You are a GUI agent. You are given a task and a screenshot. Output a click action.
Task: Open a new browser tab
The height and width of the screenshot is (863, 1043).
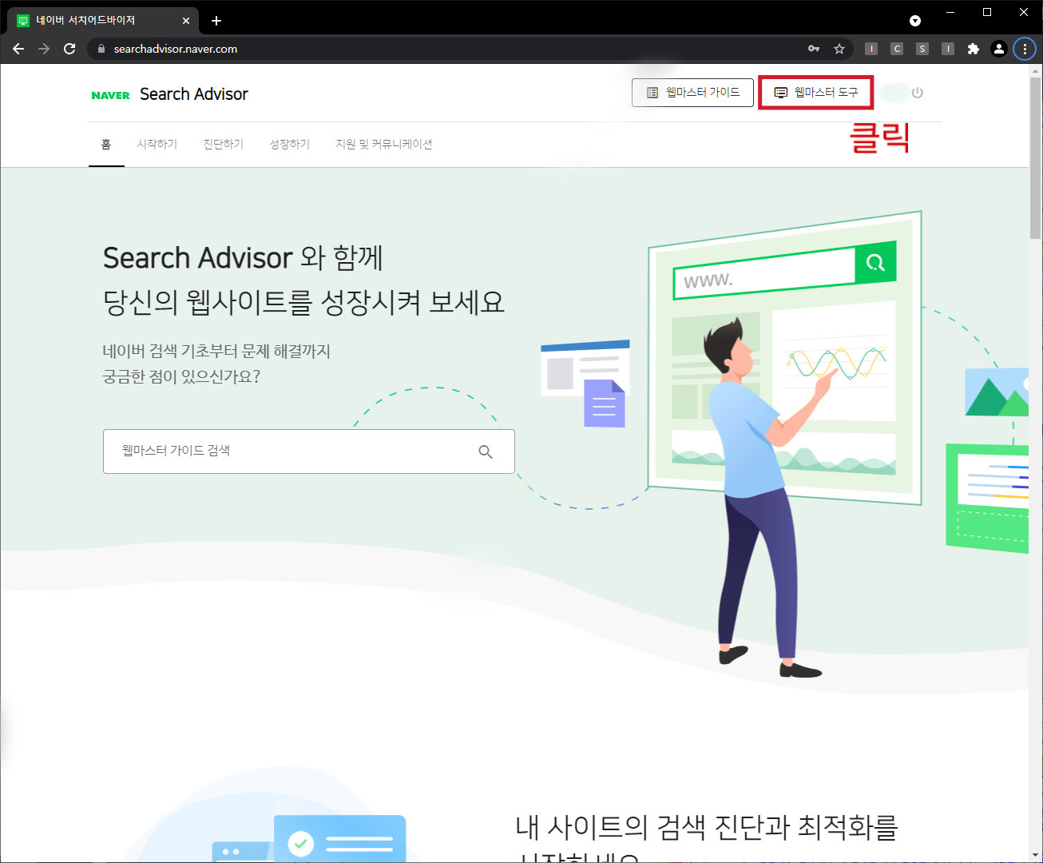click(216, 21)
